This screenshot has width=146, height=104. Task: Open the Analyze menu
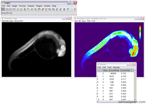(31, 6)
